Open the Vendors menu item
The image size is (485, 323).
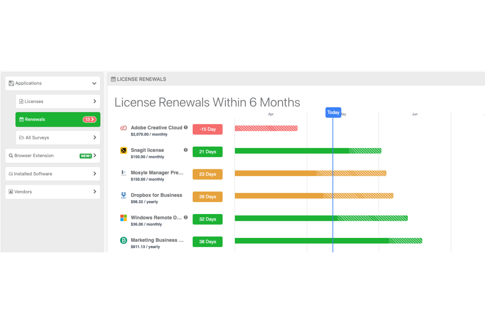[x=52, y=192]
